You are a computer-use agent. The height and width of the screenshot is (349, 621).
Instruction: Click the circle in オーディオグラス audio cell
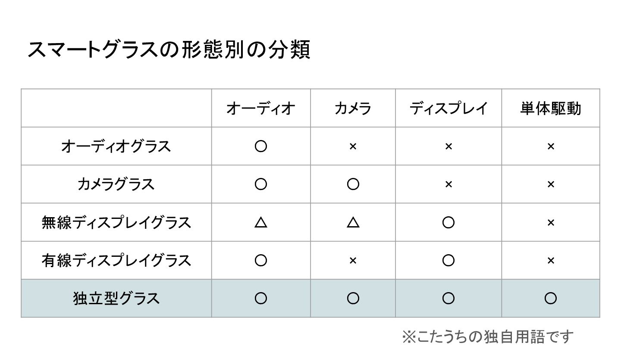[261, 146]
